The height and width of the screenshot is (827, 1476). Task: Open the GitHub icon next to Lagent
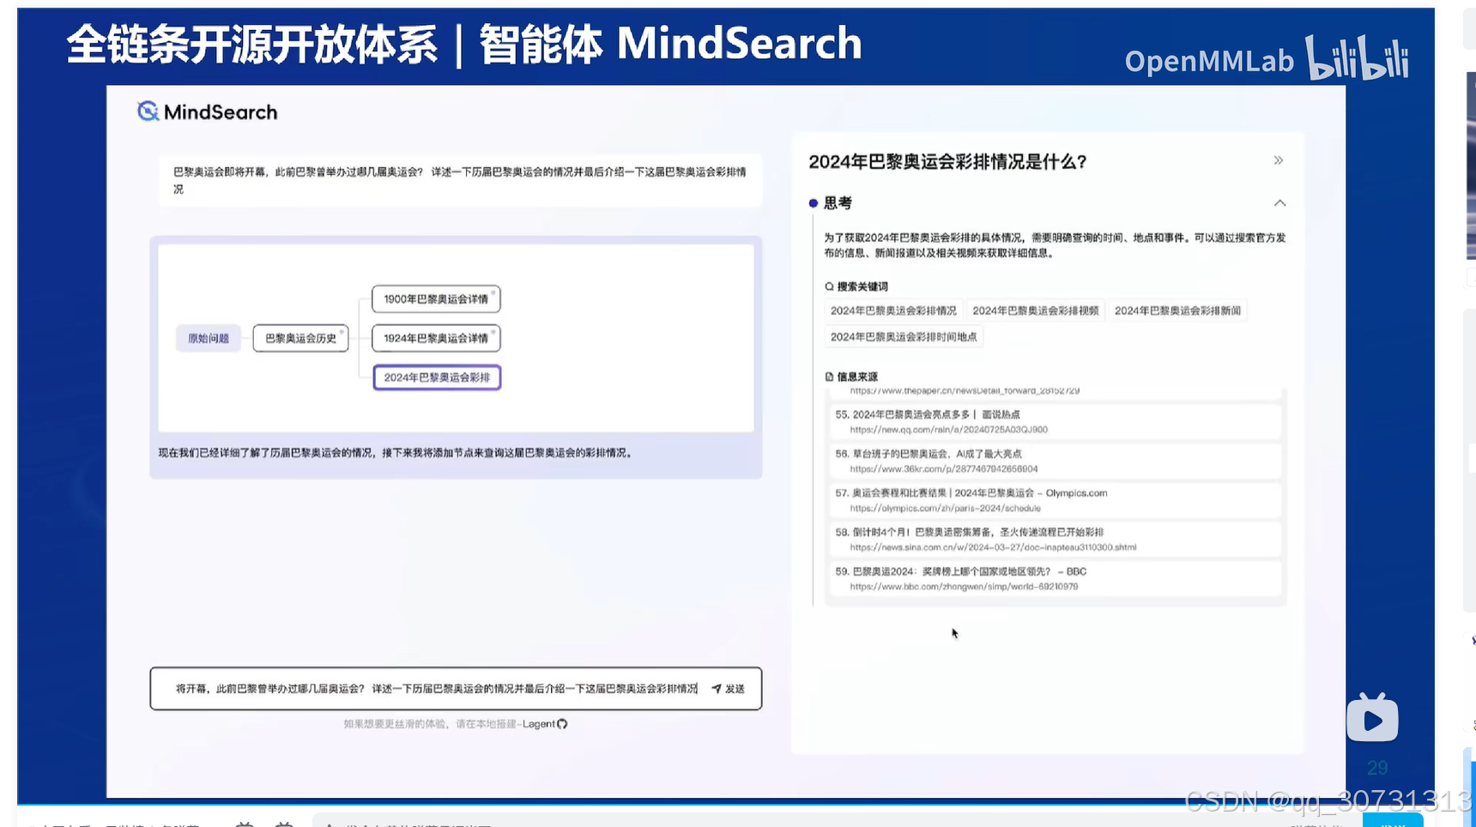point(562,724)
